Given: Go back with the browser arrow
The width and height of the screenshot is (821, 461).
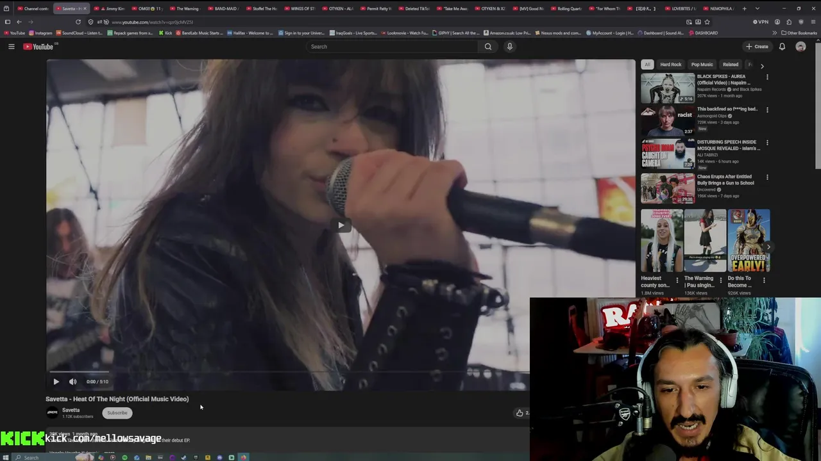Looking at the screenshot, I should 19,22.
